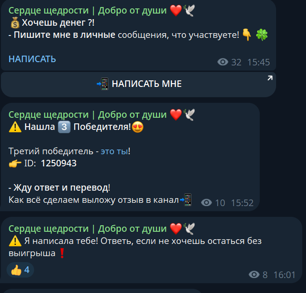This screenshot has height=293, width=306.
Task: Click the timestamp 15:52
Action: pos(242,203)
